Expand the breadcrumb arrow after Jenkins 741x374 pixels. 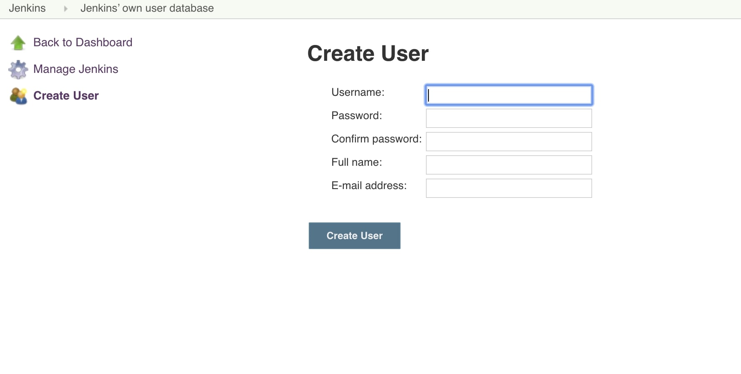(66, 8)
